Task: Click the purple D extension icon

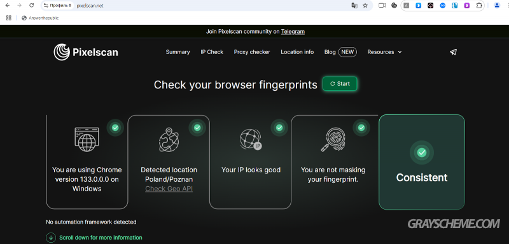Action: [467, 6]
